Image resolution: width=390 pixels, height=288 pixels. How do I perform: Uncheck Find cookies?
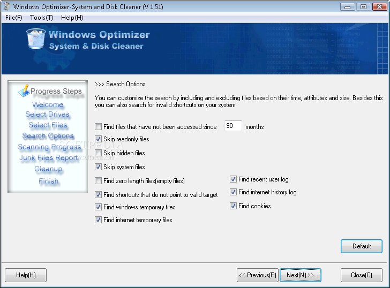coord(233,206)
